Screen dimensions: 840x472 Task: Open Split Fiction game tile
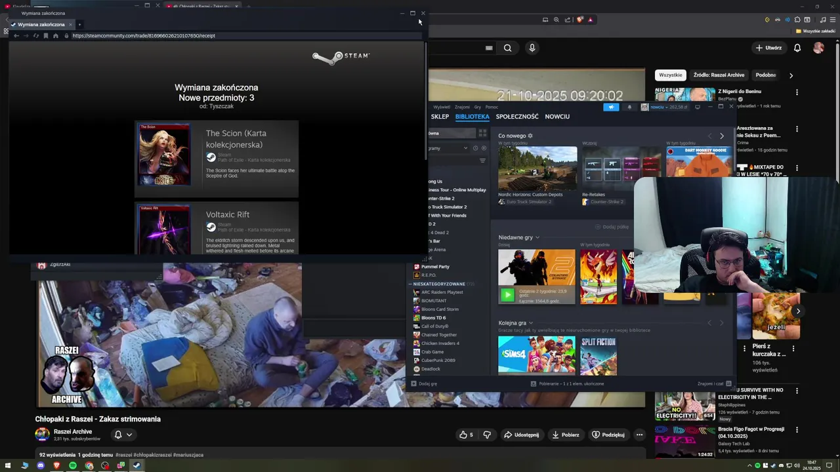click(598, 355)
